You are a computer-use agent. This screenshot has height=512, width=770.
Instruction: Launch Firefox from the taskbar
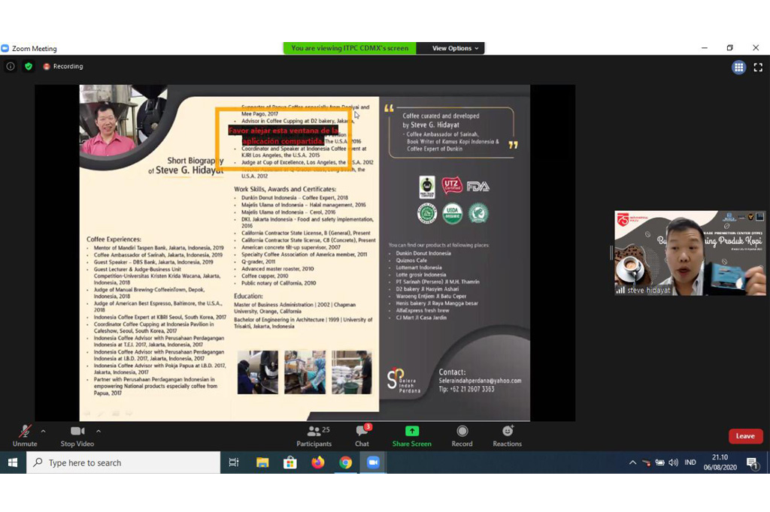point(318,462)
